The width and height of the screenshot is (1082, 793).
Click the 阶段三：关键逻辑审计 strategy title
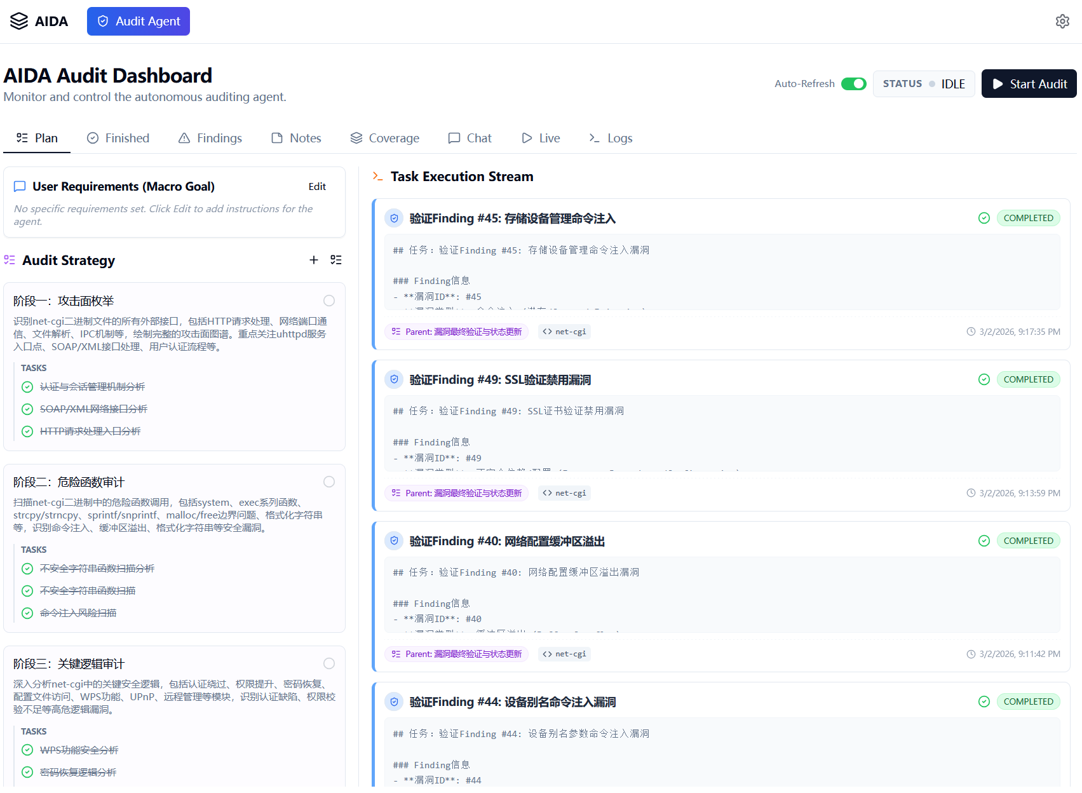69,663
